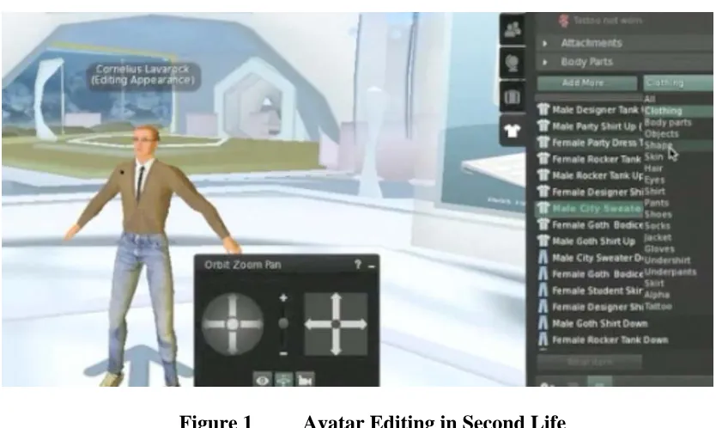
Task: Open the Inventory suitcase sidebar icon
Action: (513, 96)
